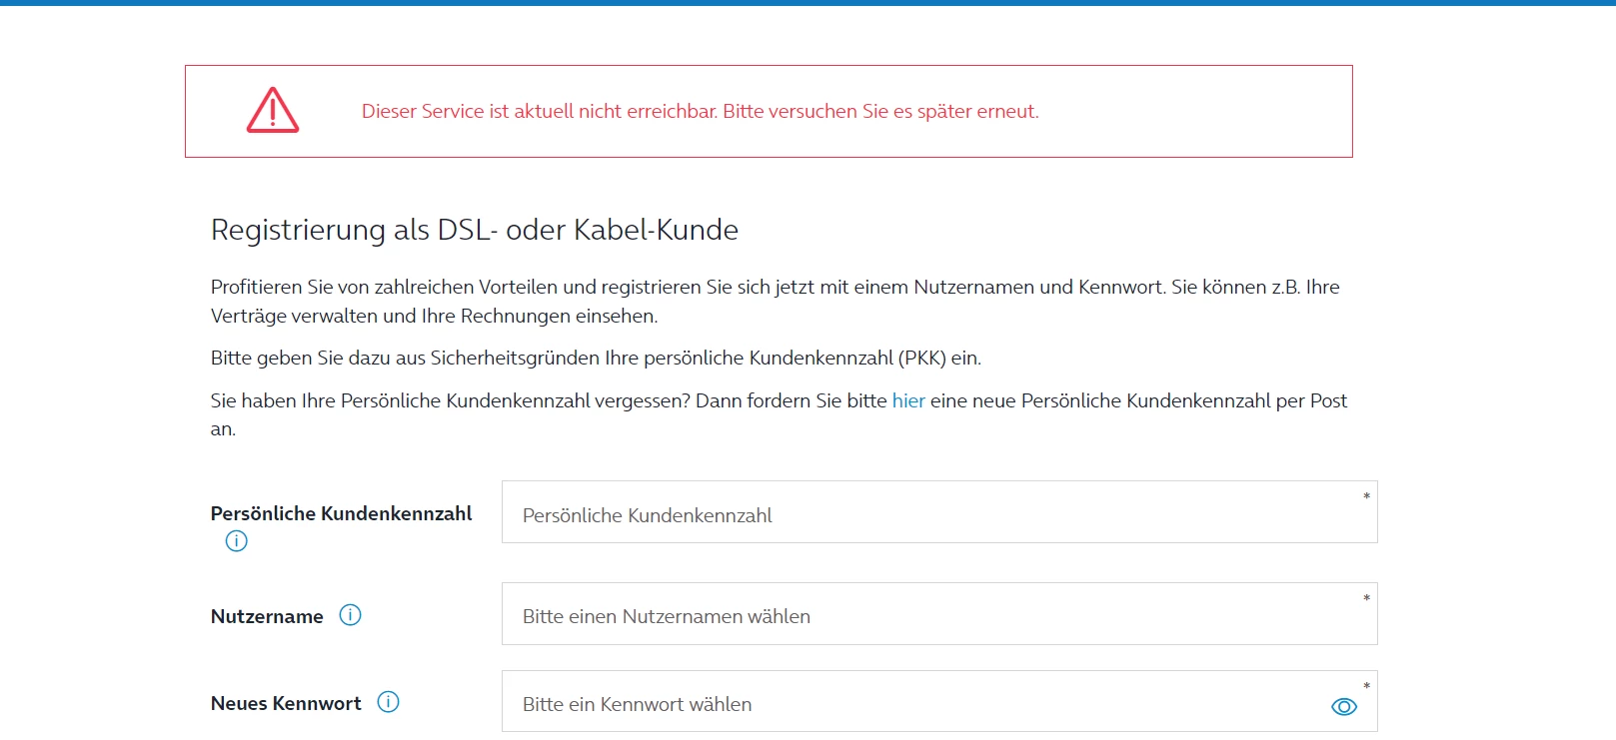Click required asterisk in Kennwort field
Image resolution: width=1616 pixels, height=740 pixels.
pos(1366,686)
